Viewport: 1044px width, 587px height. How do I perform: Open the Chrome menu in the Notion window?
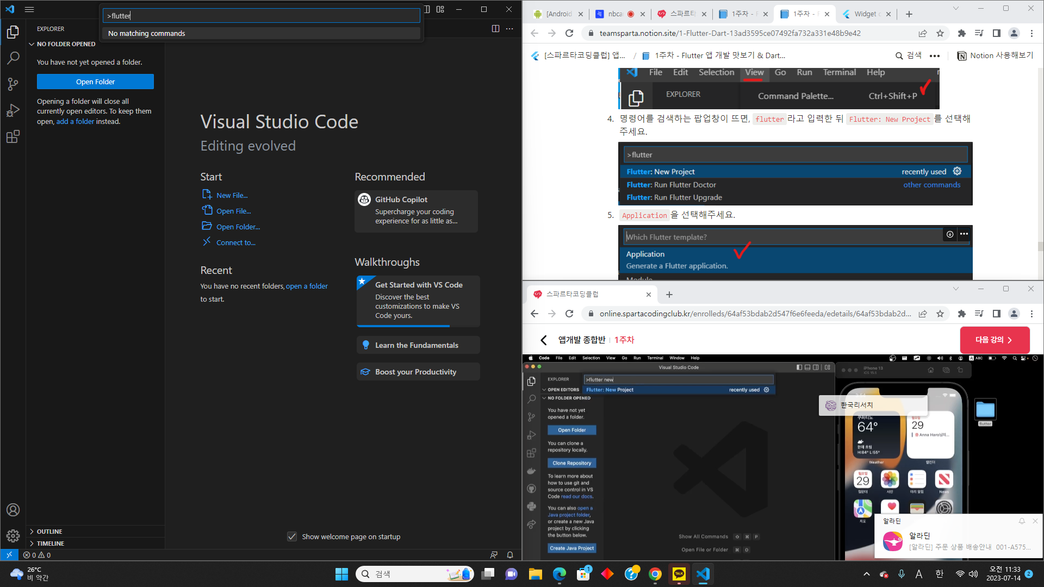tap(1031, 33)
